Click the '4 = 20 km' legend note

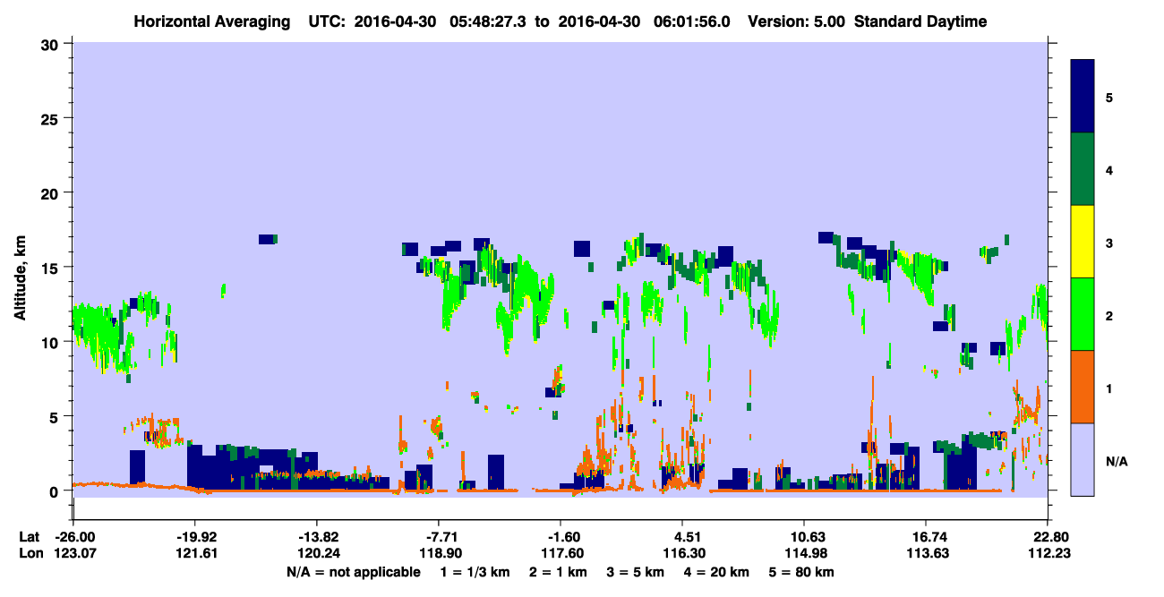point(717,572)
